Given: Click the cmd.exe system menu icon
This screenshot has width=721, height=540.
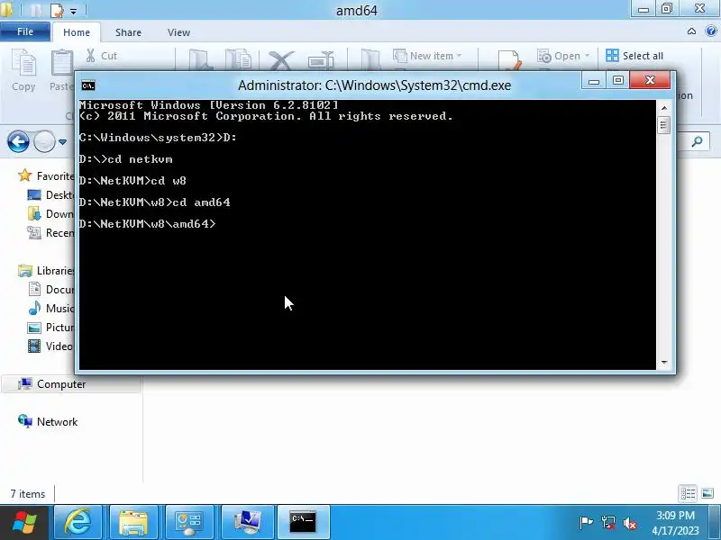Looking at the screenshot, I should point(88,85).
